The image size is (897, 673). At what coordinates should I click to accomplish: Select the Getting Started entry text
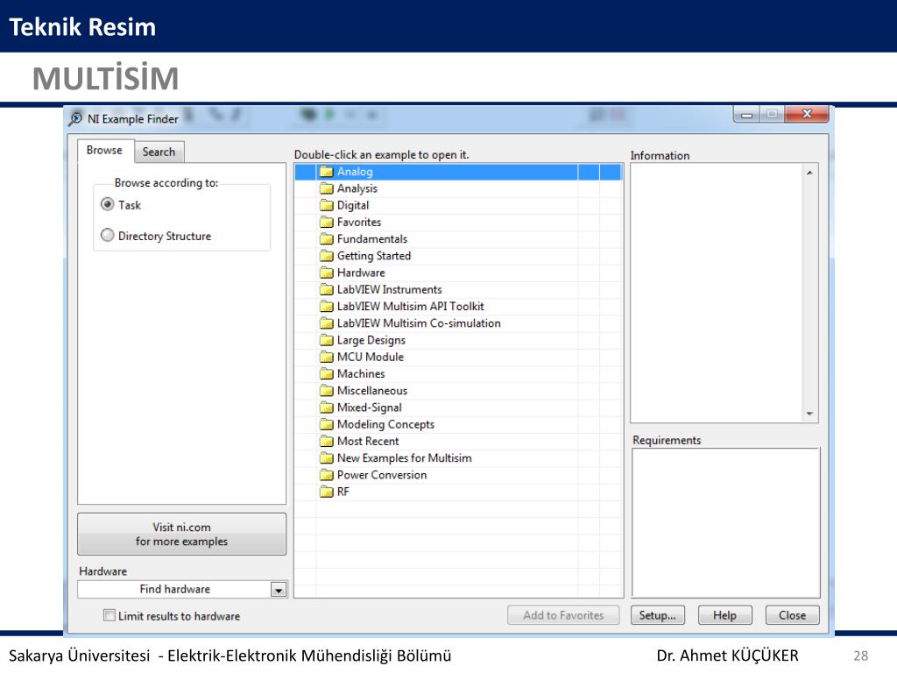pyautogui.click(x=373, y=256)
